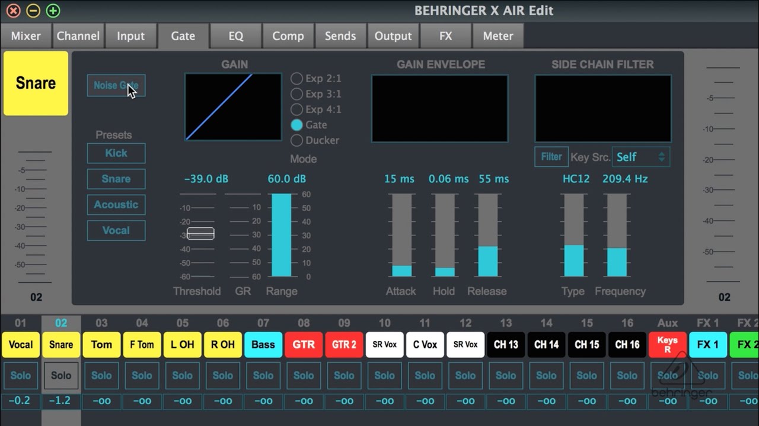Solo the Bass channel
The image size is (759, 426).
(263, 376)
